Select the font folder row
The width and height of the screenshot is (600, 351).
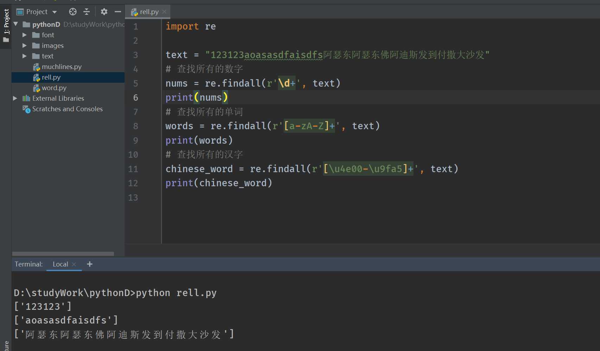pyautogui.click(x=68, y=35)
